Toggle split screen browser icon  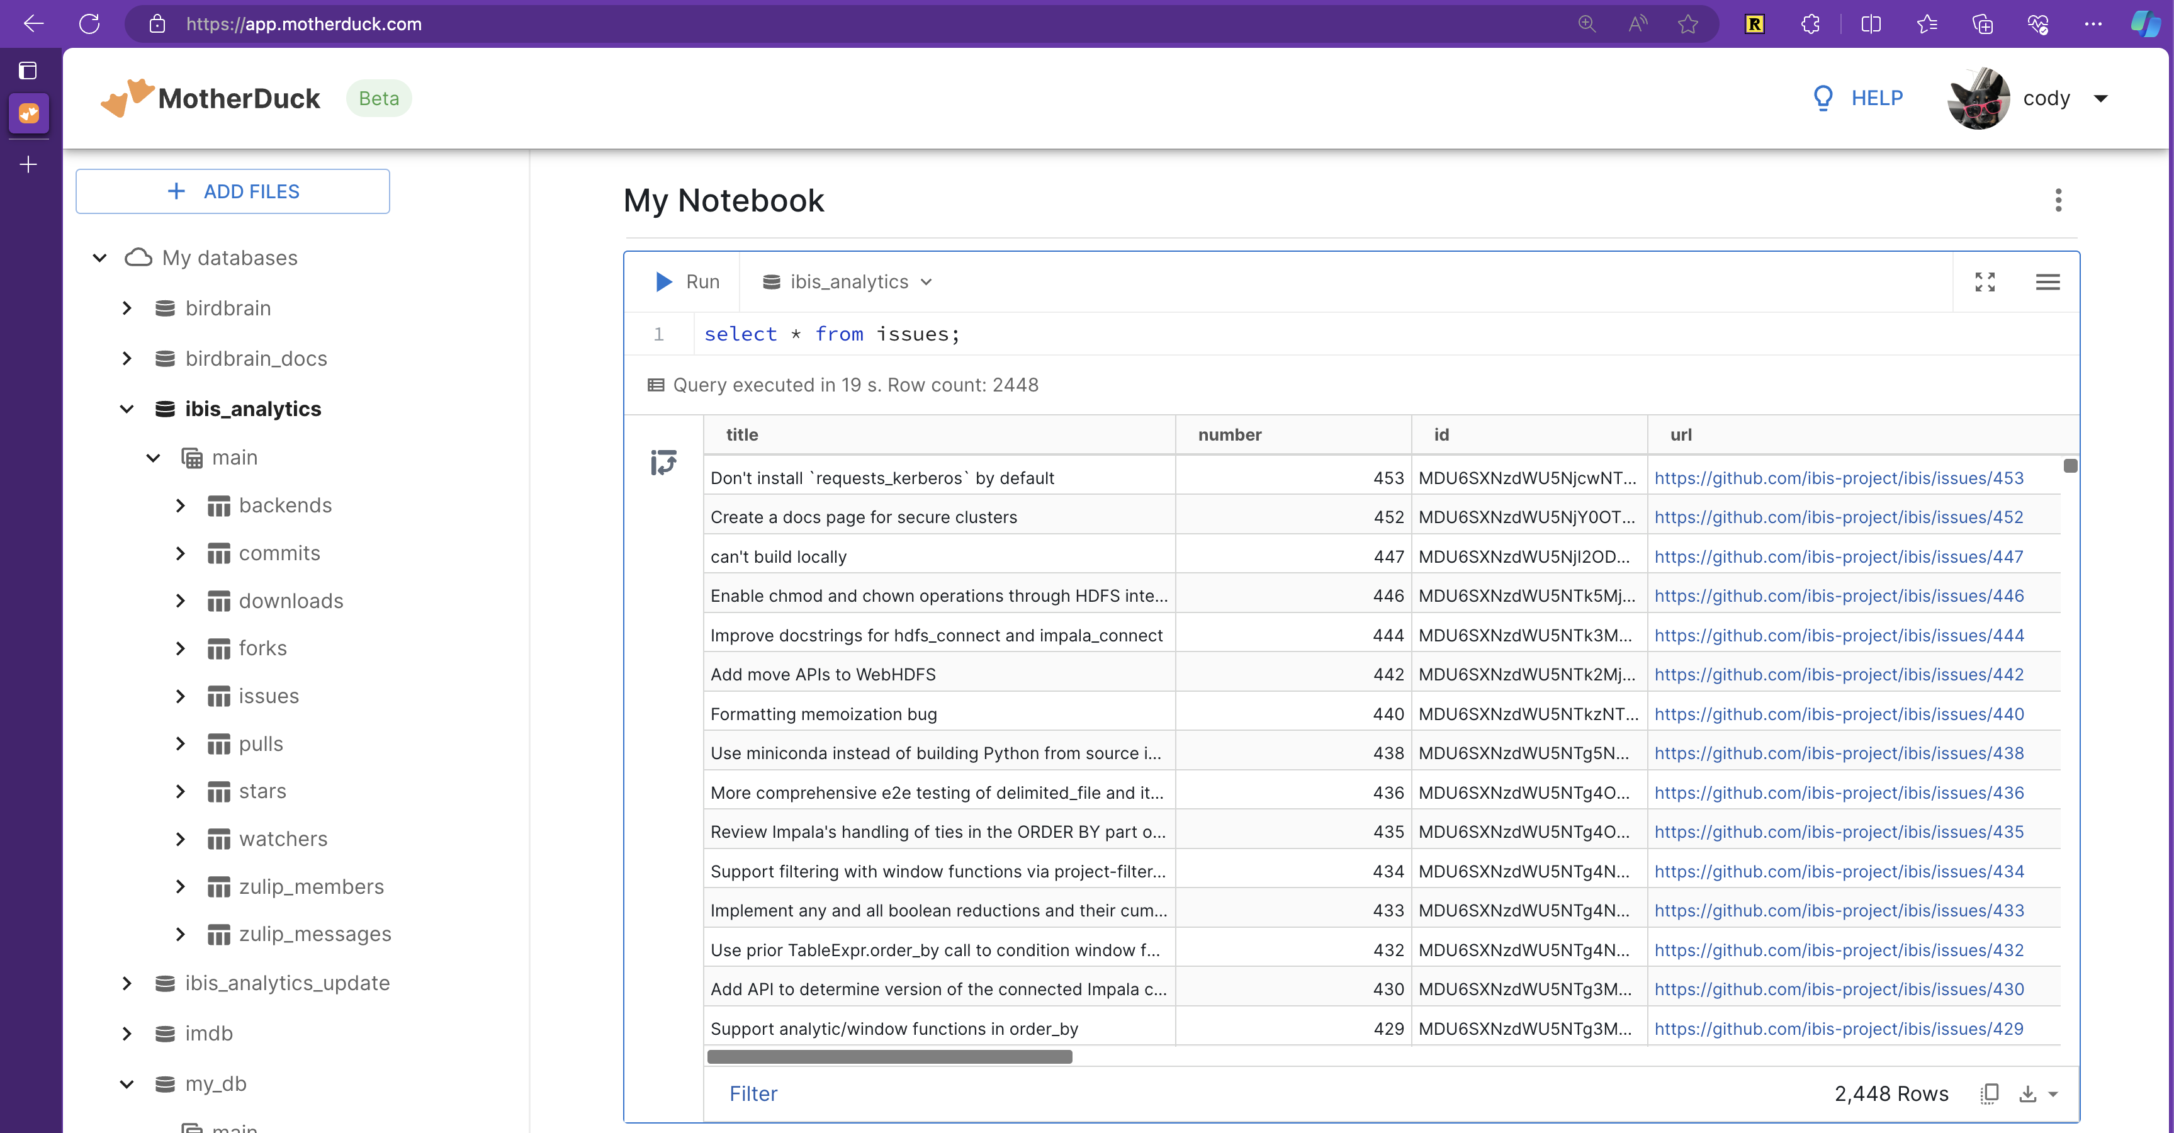(1870, 24)
